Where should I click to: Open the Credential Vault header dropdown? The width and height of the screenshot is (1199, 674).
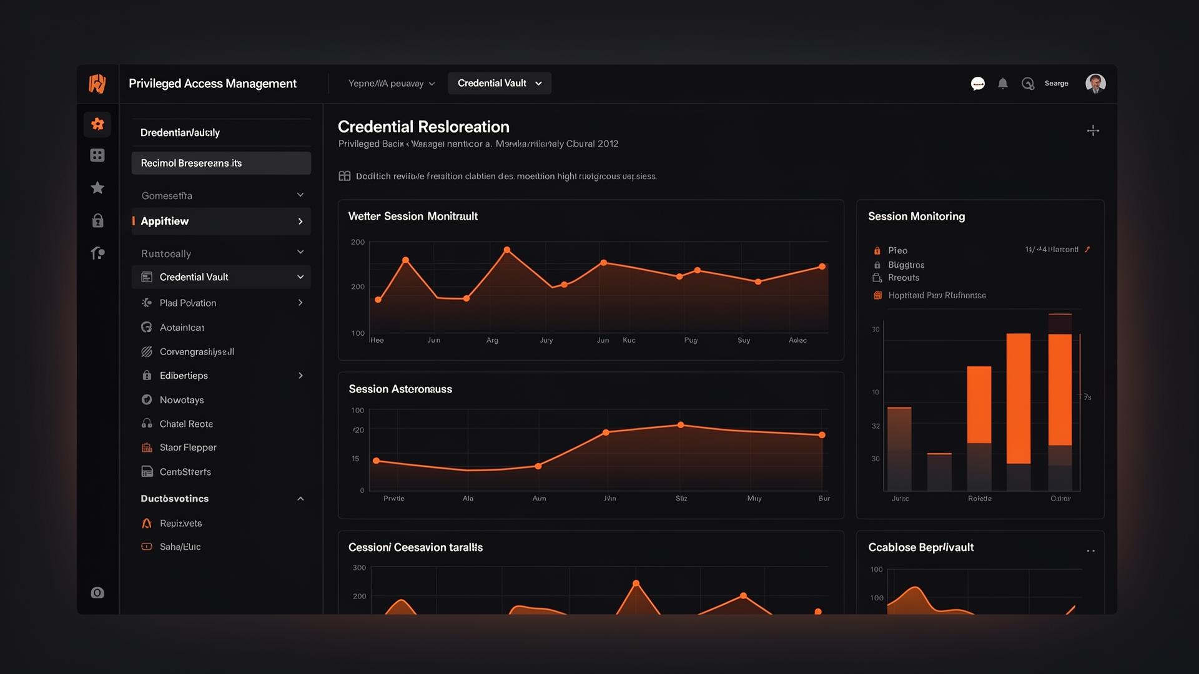point(499,83)
